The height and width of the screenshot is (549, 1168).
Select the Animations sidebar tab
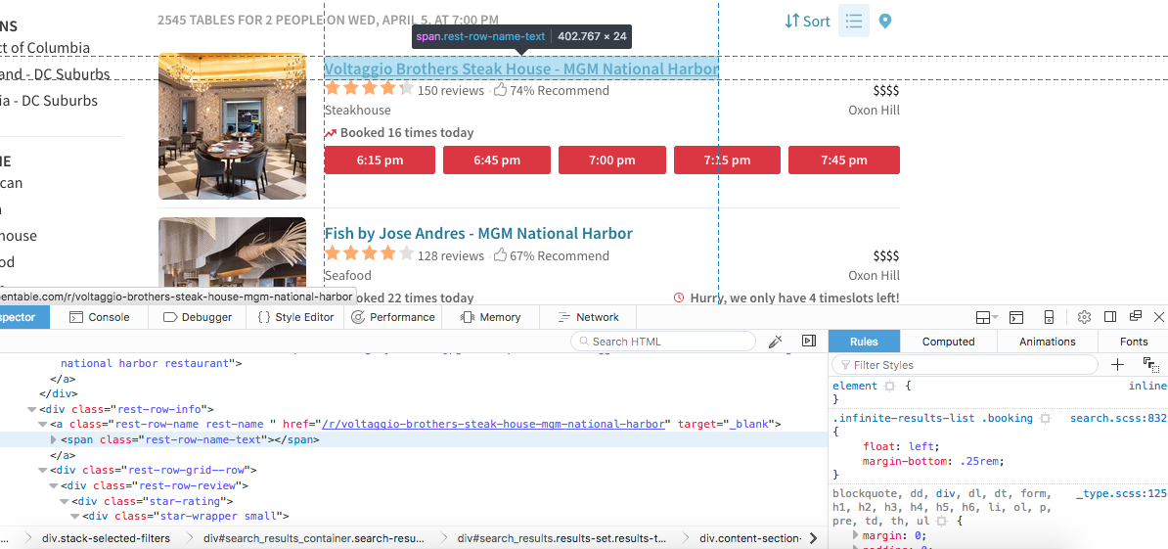pos(1048,342)
